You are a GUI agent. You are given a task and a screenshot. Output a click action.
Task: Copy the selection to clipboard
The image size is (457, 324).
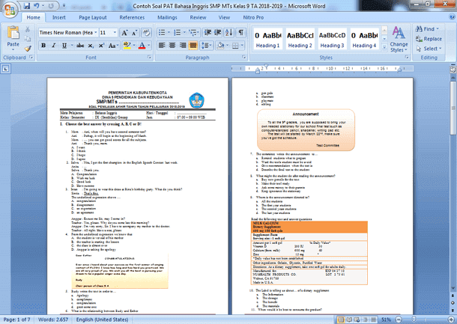[x=27, y=39]
